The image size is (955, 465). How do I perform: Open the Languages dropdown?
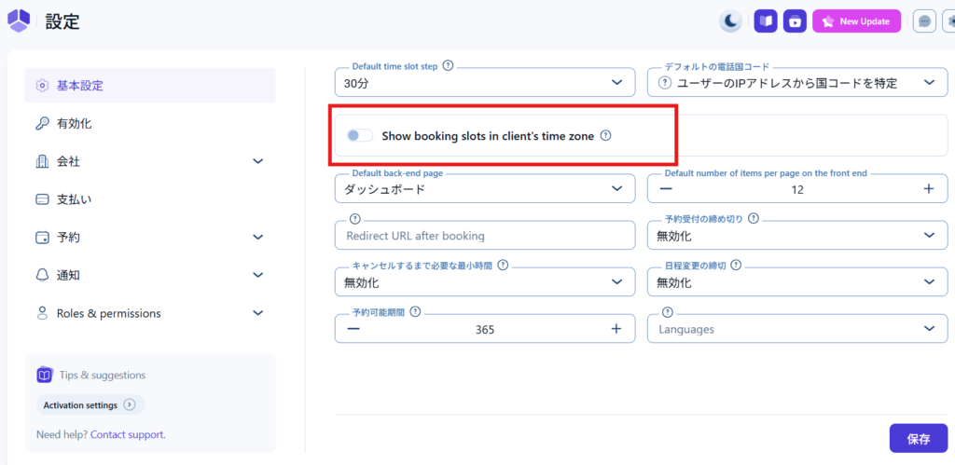[x=797, y=329]
